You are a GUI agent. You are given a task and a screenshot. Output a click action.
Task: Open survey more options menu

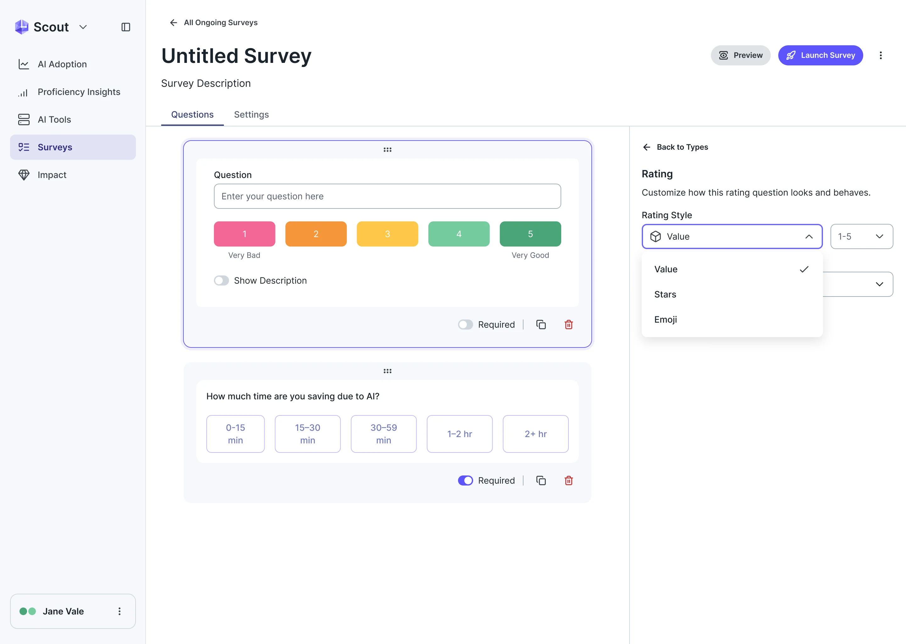pos(881,55)
